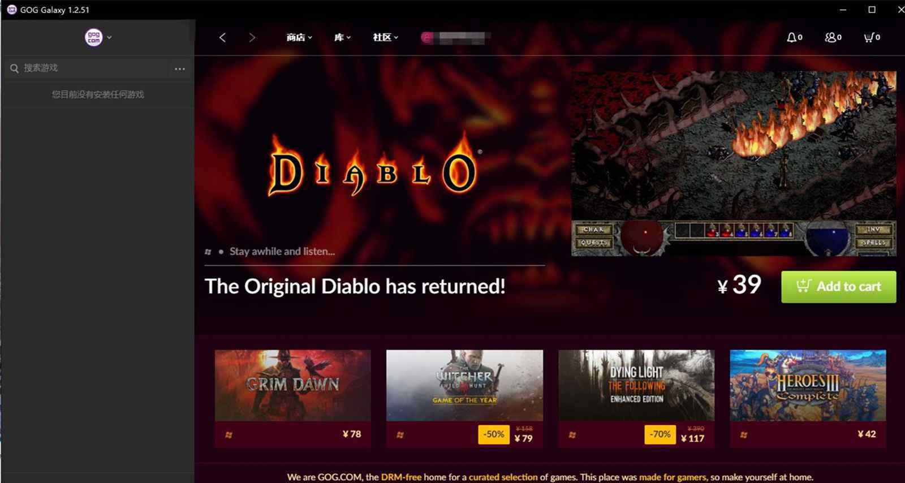This screenshot has height=483, width=905.
Task: Open the blurred user profile menu
Action: (x=456, y=37)
